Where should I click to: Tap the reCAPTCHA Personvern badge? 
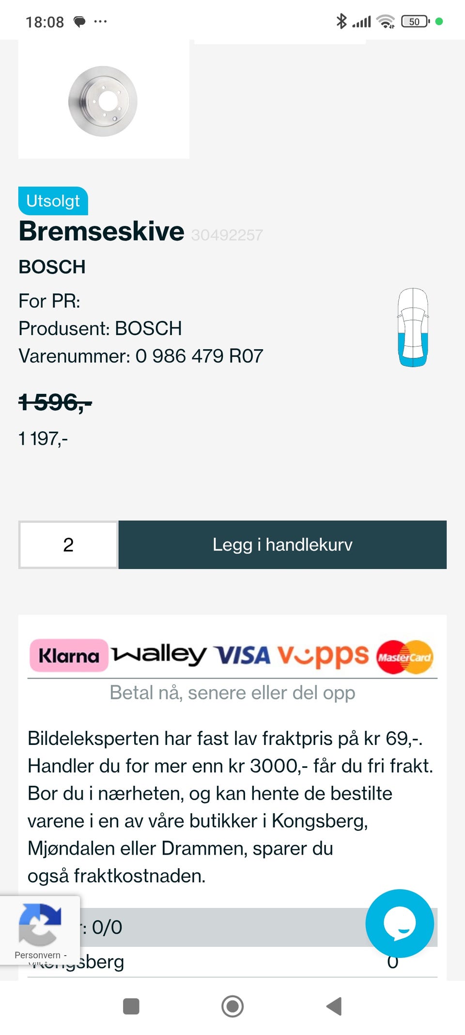pos(40,928)
